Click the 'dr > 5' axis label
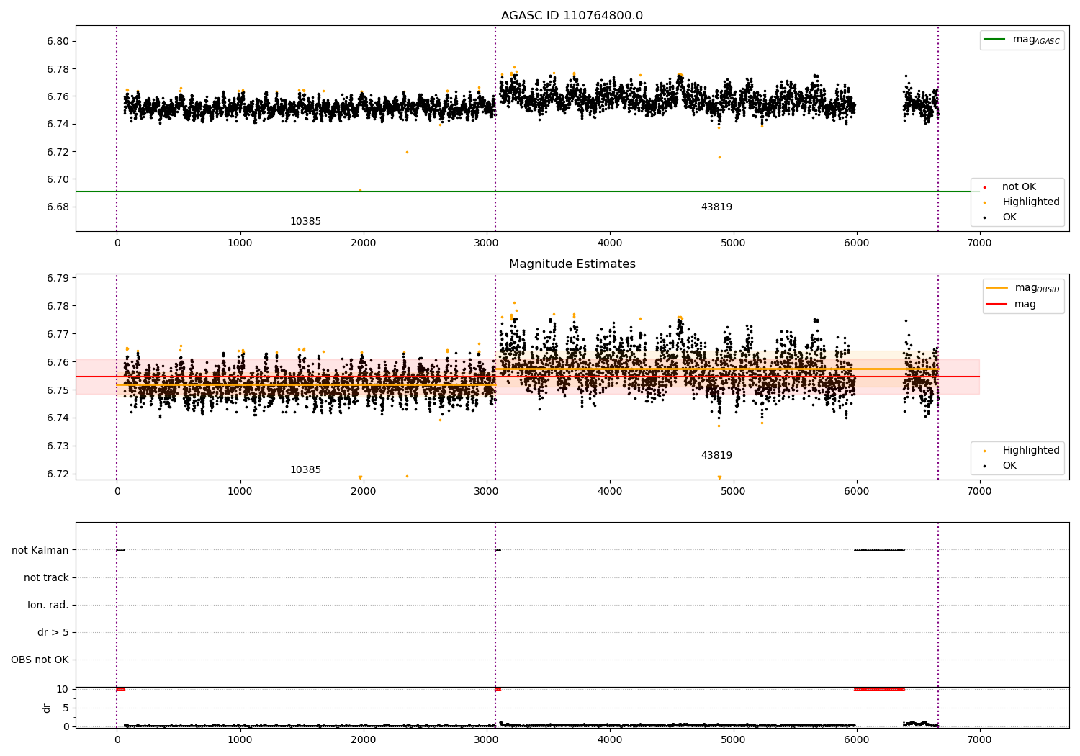1080x756 pixels. tap(53, 632)
